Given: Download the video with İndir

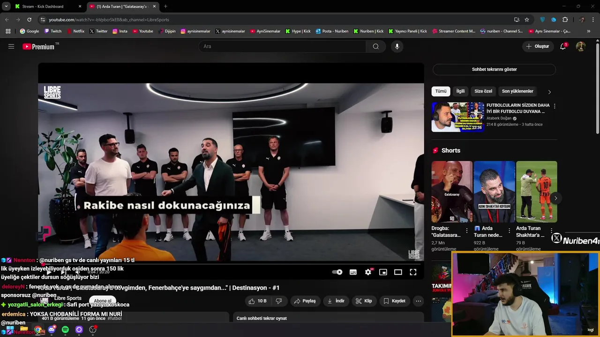Looking at the screenshot, I should (x=336, y=301).
